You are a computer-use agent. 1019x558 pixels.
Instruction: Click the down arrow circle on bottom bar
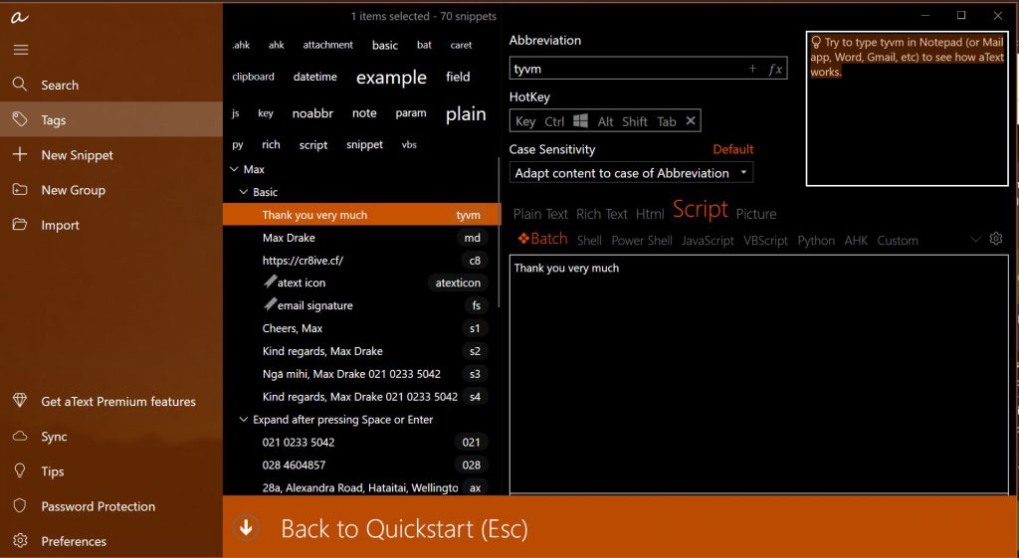pos(246,528)
